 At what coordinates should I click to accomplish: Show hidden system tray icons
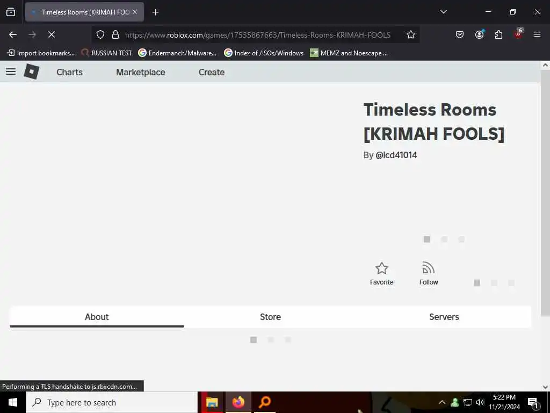[x=442, y=402]
